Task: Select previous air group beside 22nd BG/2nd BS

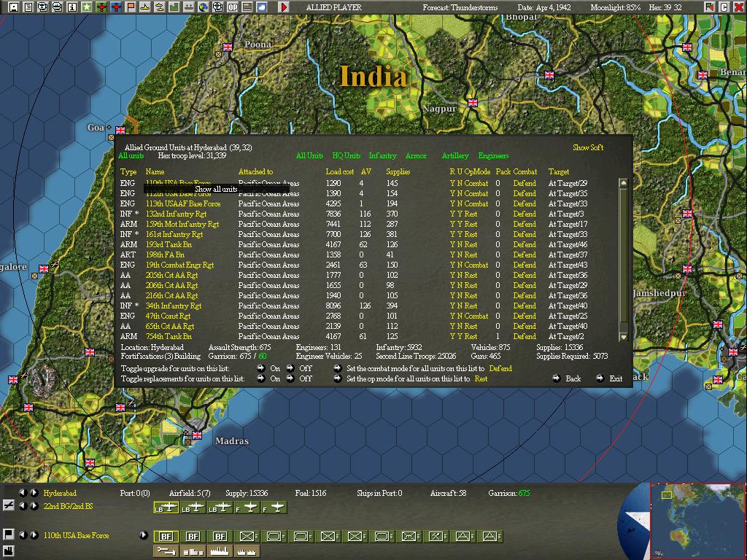Action: [x=23, y=506]
